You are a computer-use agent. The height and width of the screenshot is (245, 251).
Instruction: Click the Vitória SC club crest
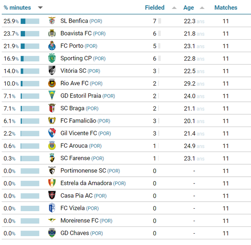[52, 71]
